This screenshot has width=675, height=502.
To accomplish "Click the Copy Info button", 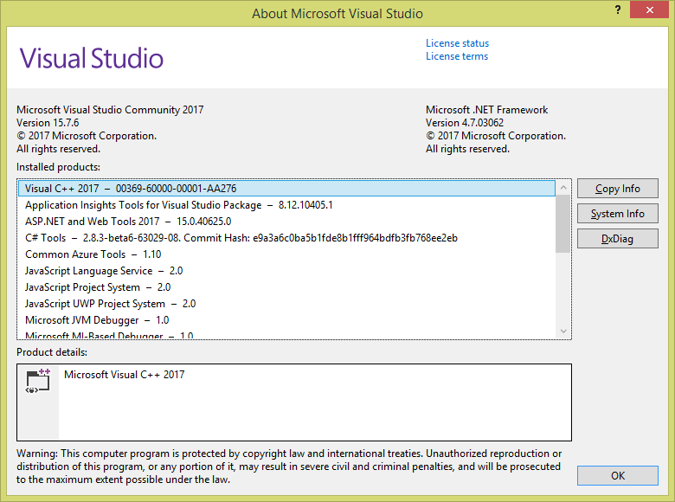I will point(617,189).
